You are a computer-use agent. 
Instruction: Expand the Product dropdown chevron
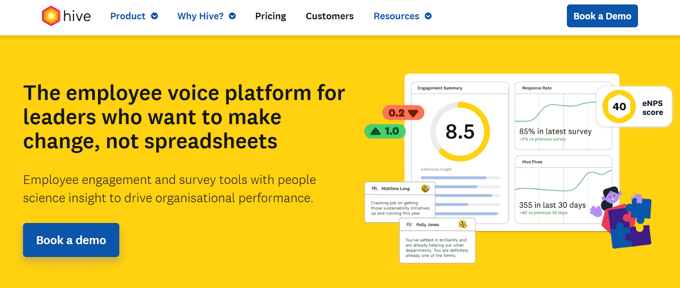[154, 16]
